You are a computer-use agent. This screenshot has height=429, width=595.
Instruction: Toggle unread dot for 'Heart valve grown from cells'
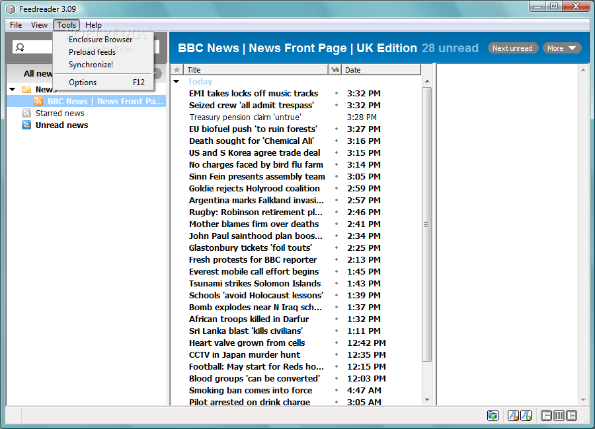[337, 343]
